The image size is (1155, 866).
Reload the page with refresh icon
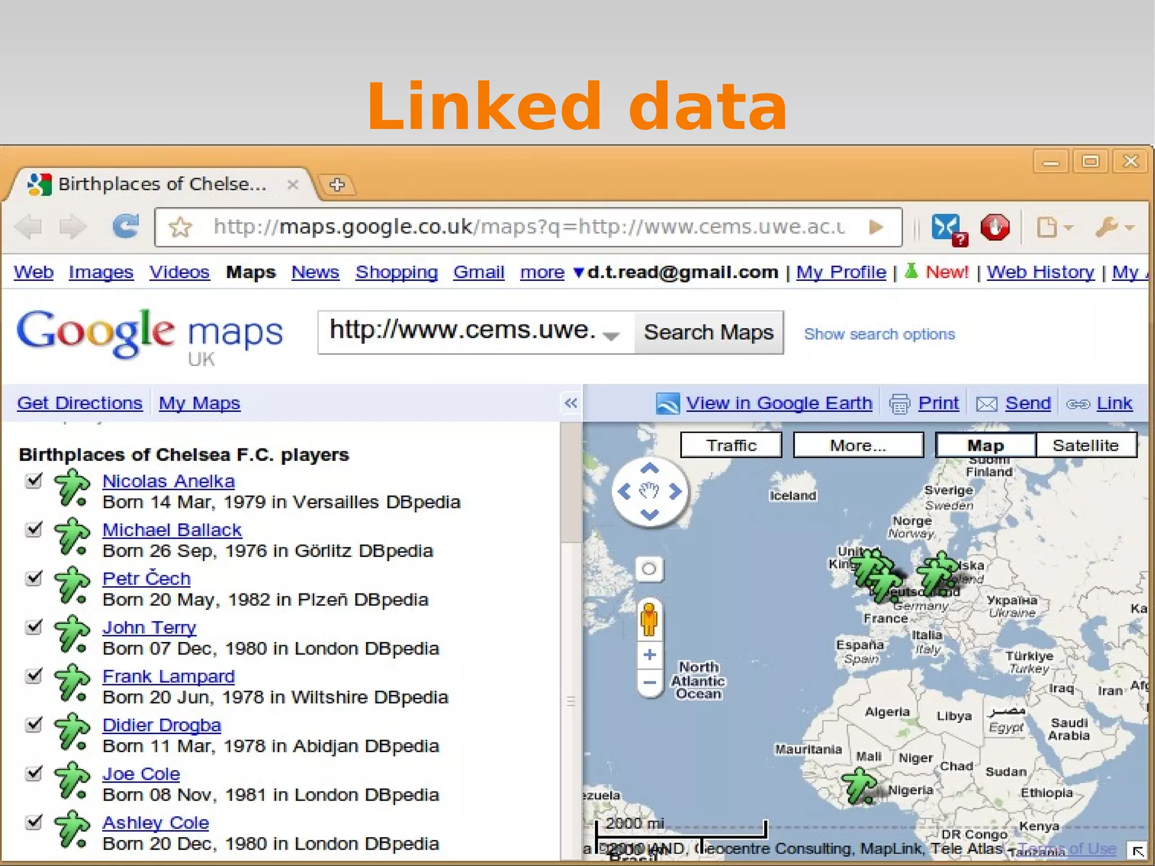click(125, 226)
